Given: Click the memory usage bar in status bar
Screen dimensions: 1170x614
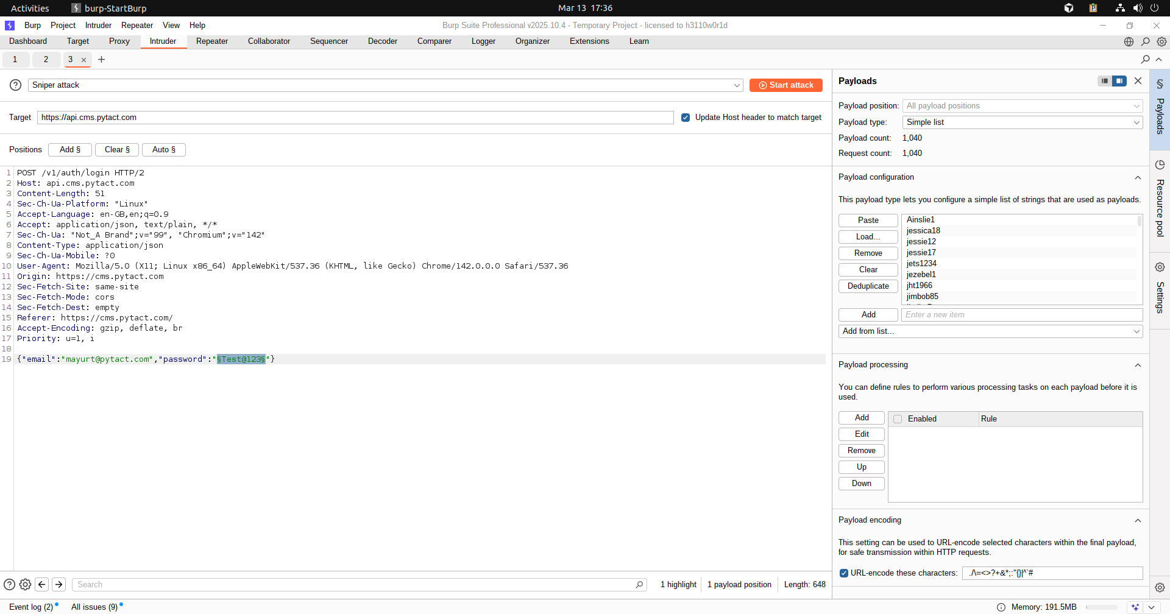Looking at the screenshot, I should pyautogui.click(x=1101, y=607).
